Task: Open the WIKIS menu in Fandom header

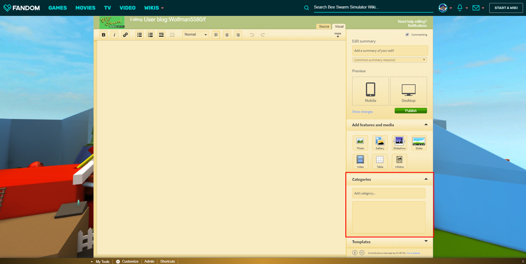Action: pos(154,8)
